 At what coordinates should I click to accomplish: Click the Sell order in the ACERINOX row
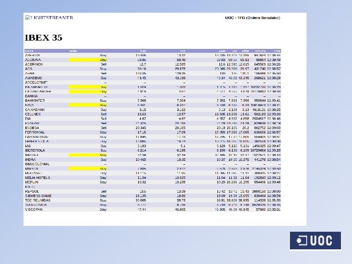pyautogui.click(x=104, y=65)
